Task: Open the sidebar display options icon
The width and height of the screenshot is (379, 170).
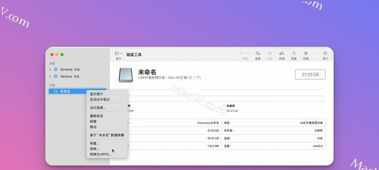Action: (117, 53)
